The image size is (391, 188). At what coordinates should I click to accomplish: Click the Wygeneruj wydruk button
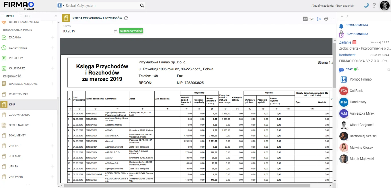pyautogui.click(x=131, y=31)
